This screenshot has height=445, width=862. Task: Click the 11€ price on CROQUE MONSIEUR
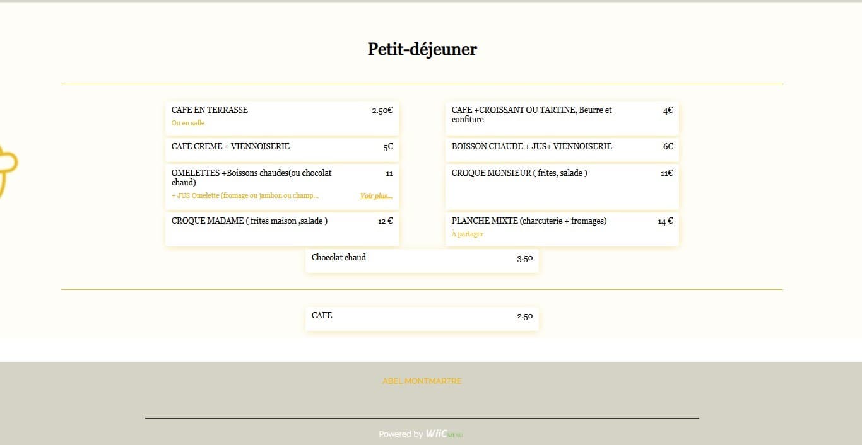pos(667,173)
